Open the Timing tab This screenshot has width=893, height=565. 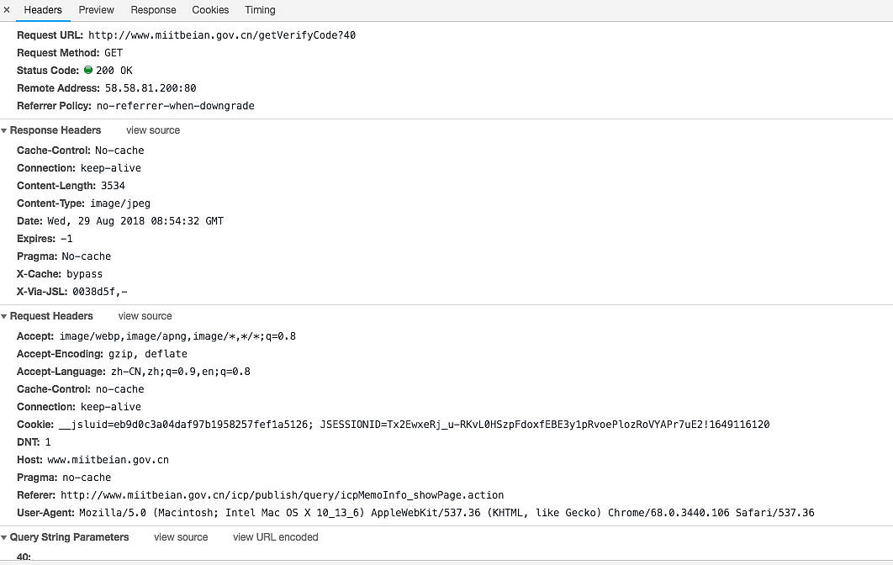[260, 10]
